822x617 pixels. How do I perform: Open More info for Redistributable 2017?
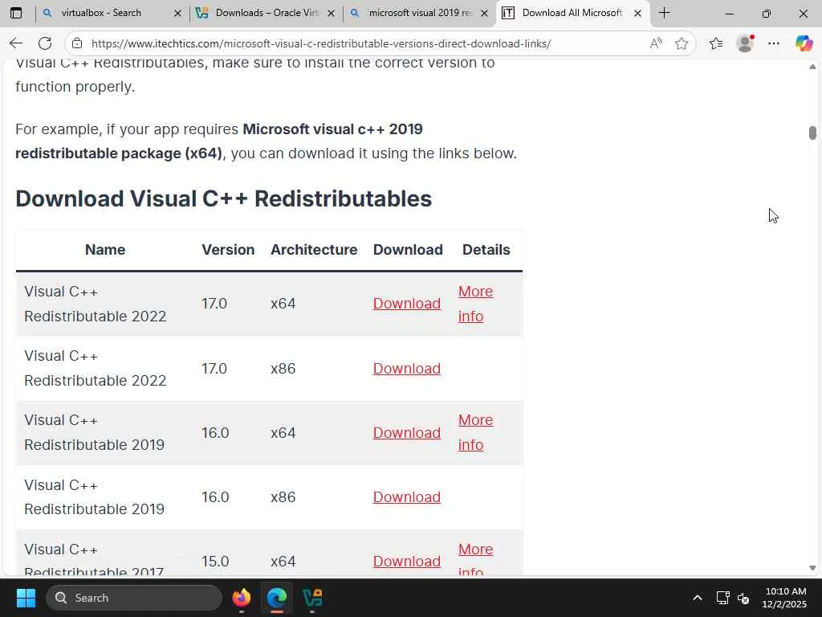click(475, 559)
